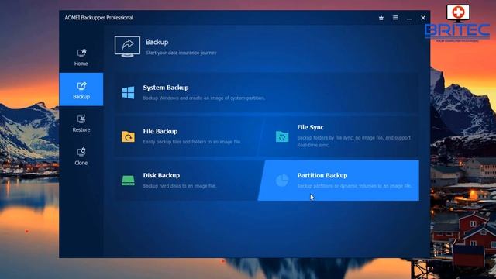Open the menu list icon in title bar
The height and width of the screenshot is (279, 496).
pos(395,18)
